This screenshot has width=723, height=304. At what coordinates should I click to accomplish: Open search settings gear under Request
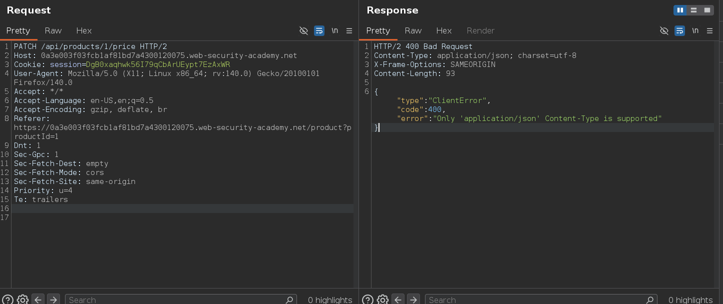(22, 299)
